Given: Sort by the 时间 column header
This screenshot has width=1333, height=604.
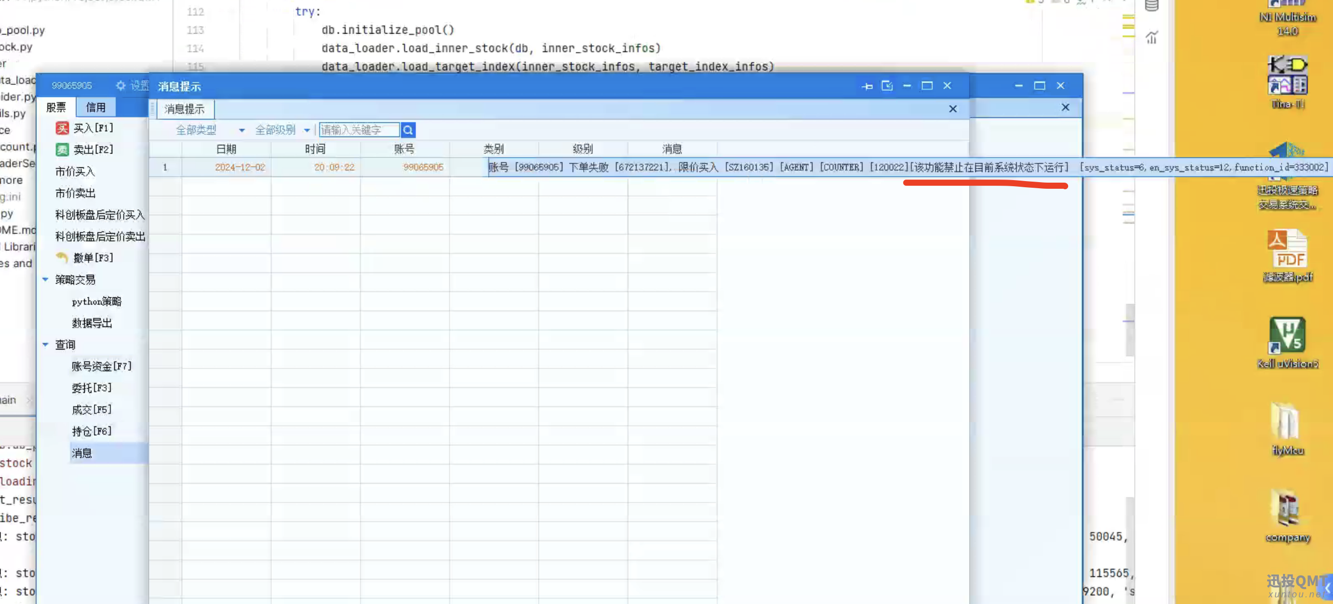Looking at the screenshot, I should pyautogui.click(x=315, y=149).
